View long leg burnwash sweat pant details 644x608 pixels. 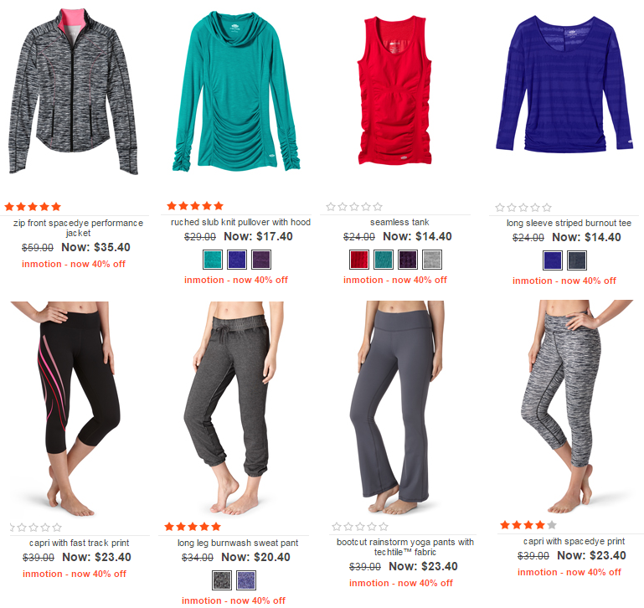(238, 543)
